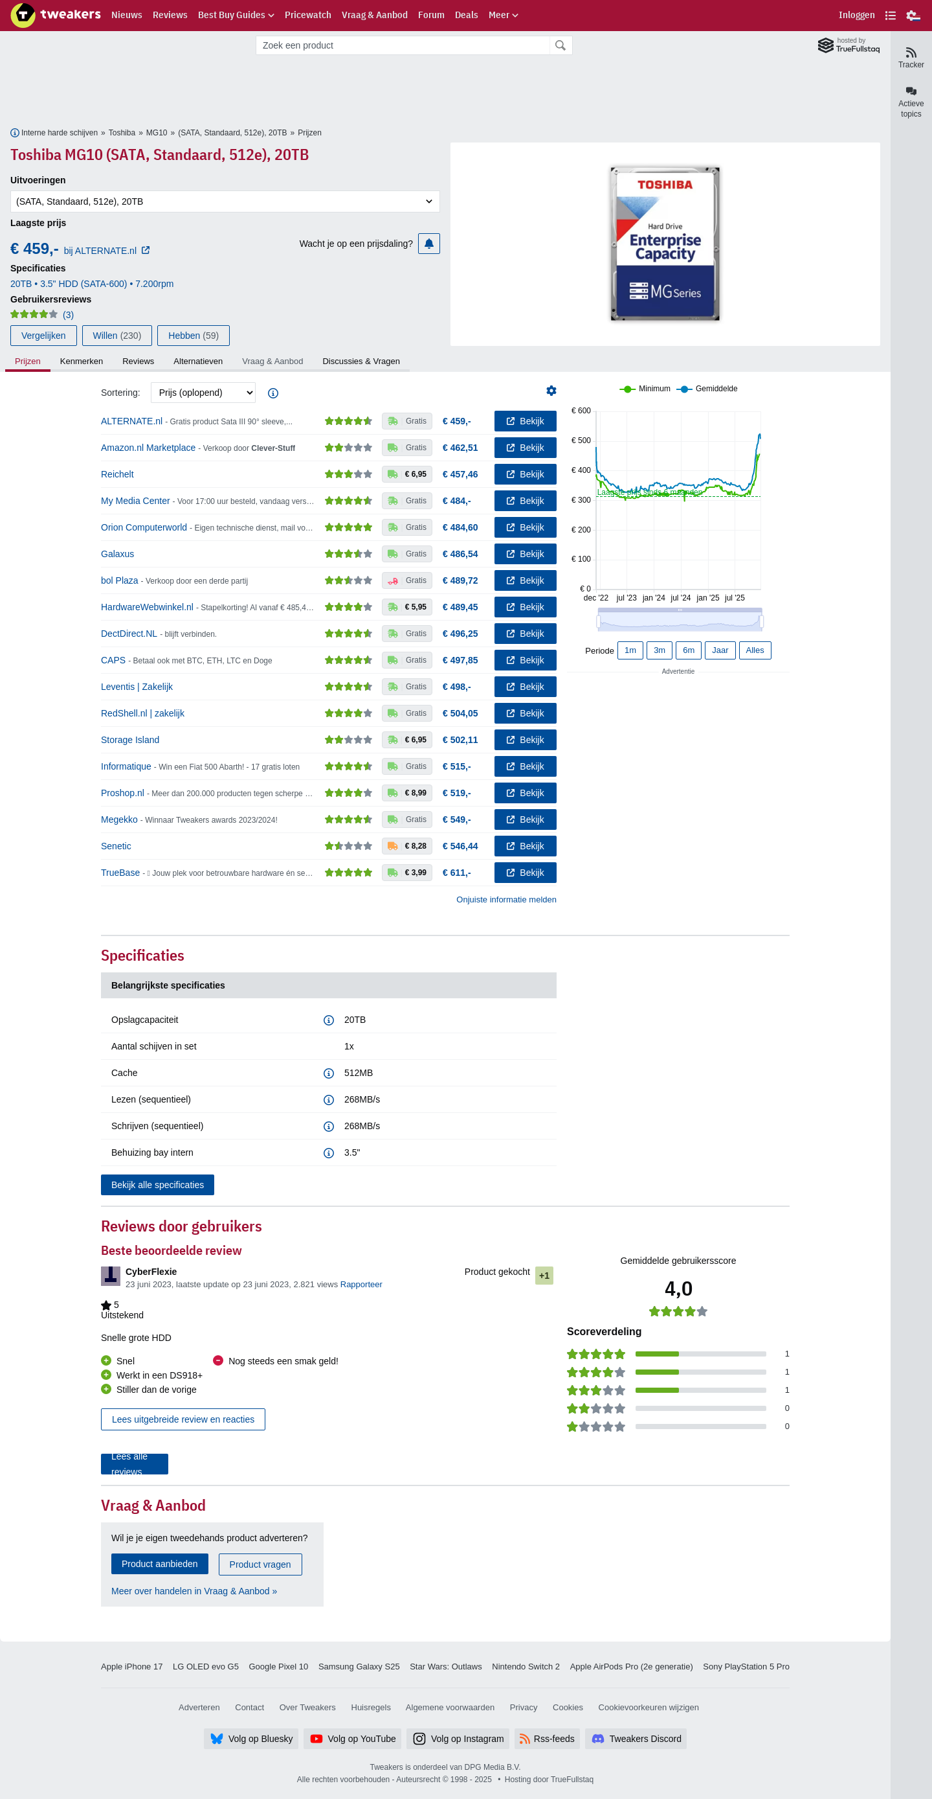932x1799 pixels.
Task: Click the sorting info icon
Action: click(x=272, y=393)
